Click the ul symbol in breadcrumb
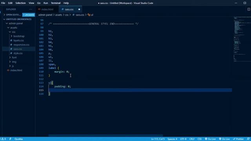The width and height of the screenshot is (251, 141). [x=91, y=15]
